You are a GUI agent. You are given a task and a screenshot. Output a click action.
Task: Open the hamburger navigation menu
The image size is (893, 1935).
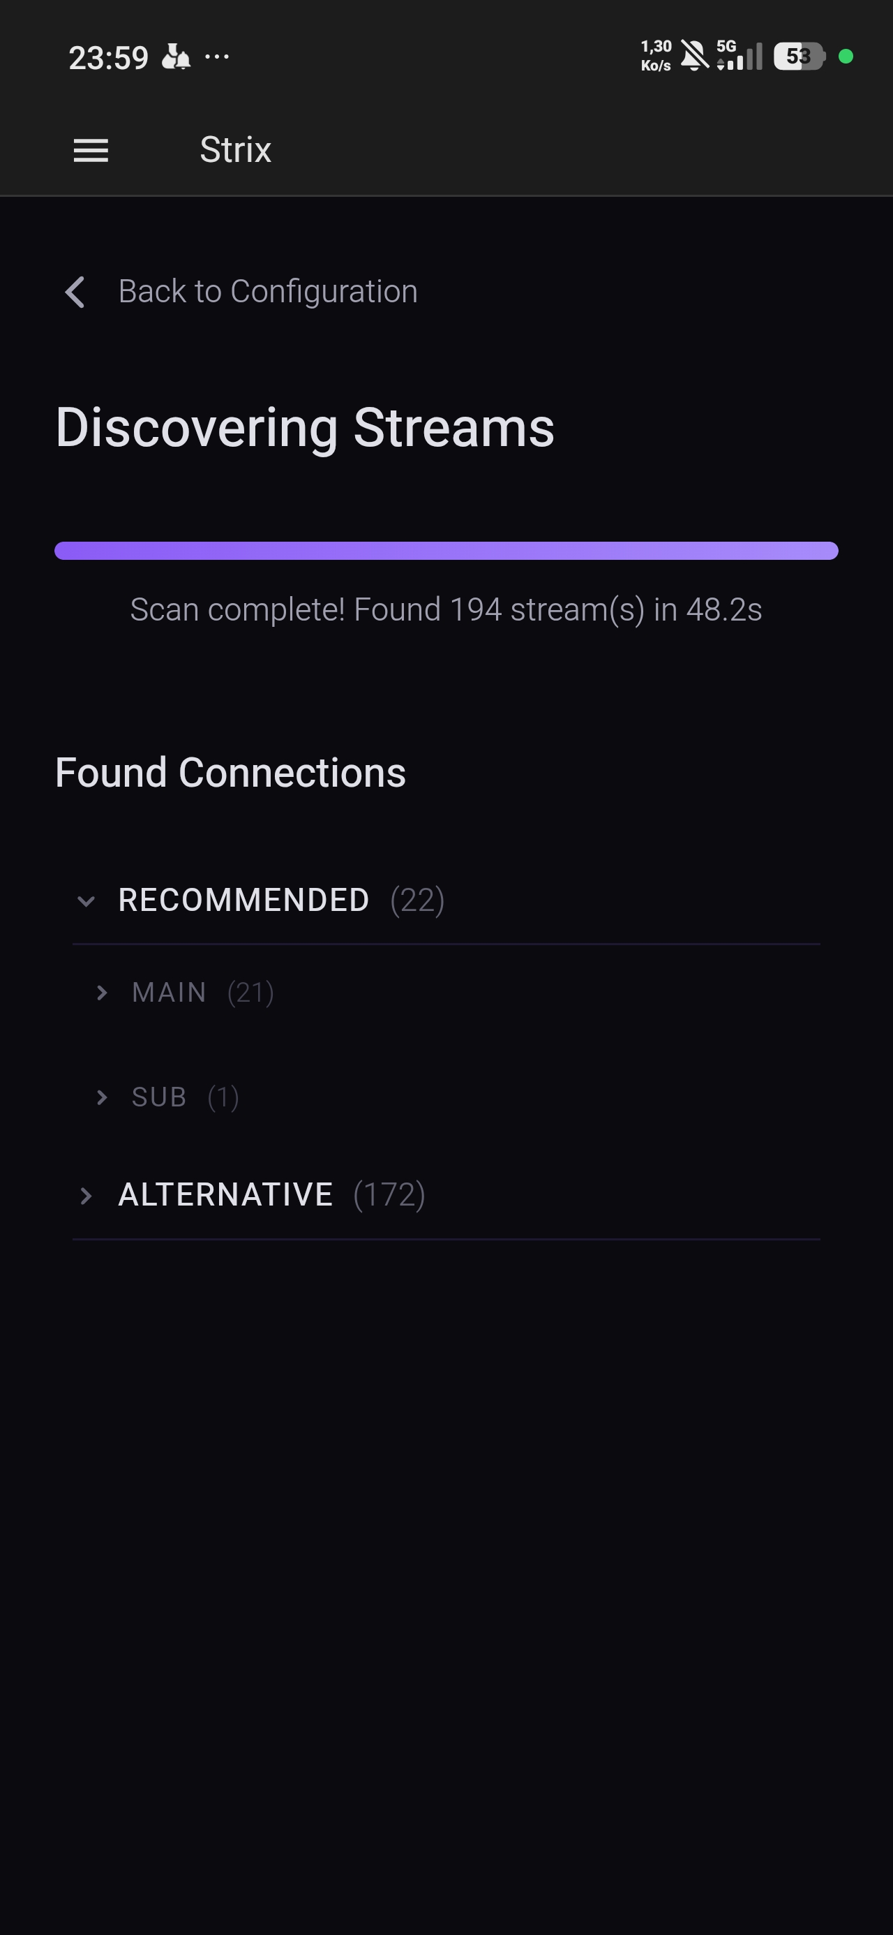(91, 150)
